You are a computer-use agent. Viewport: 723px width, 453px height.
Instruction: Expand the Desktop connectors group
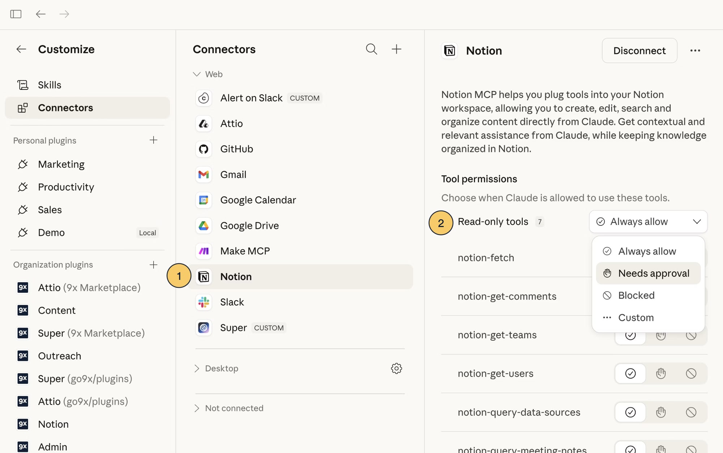pos(216,368)
